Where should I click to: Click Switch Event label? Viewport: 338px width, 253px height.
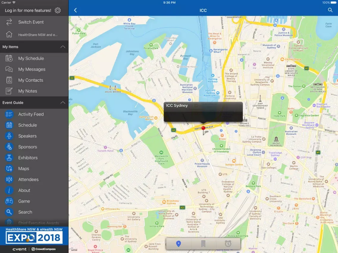(x=31, y=22)
